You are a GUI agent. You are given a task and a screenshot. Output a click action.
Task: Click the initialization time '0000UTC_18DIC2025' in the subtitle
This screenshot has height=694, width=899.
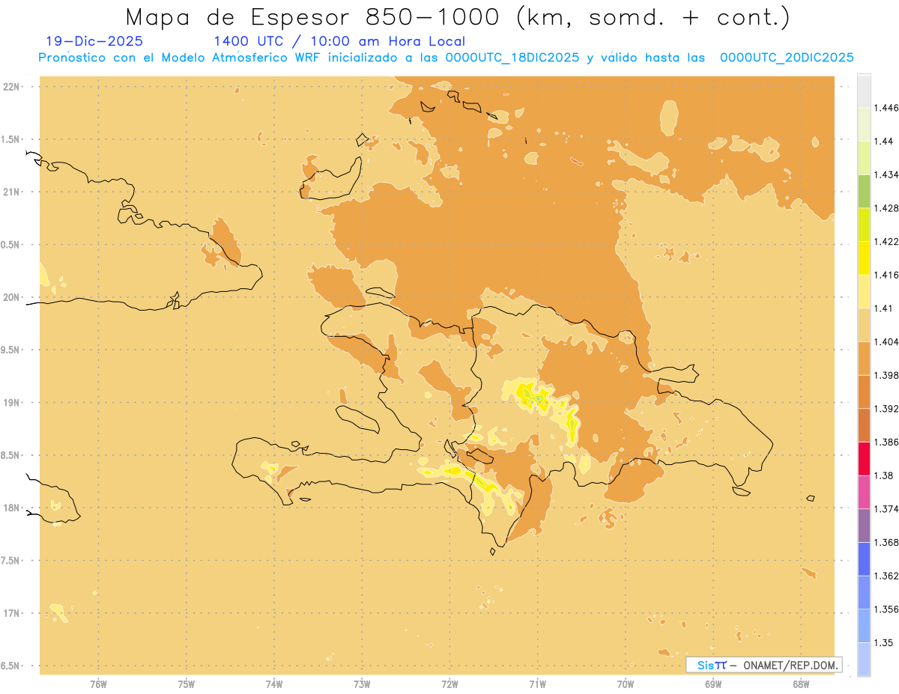pos(512,58)
